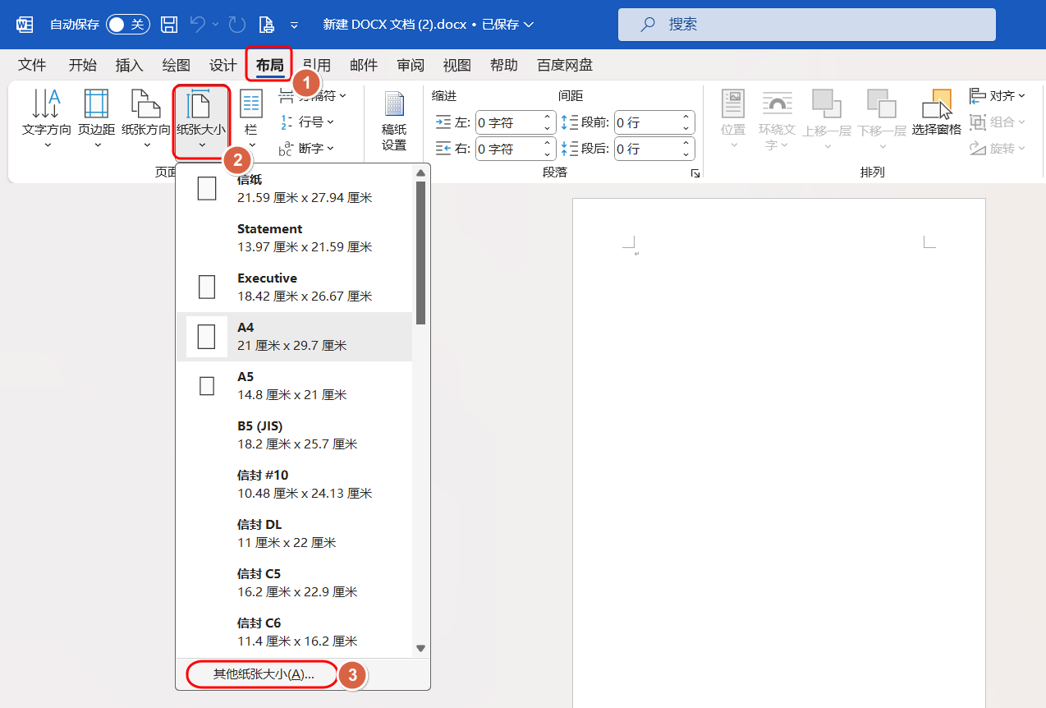The width and height of the screenshot is (1046, 708).
Task: Open 其他纸张大小 more paper sizes
Action: coord(264,674)
